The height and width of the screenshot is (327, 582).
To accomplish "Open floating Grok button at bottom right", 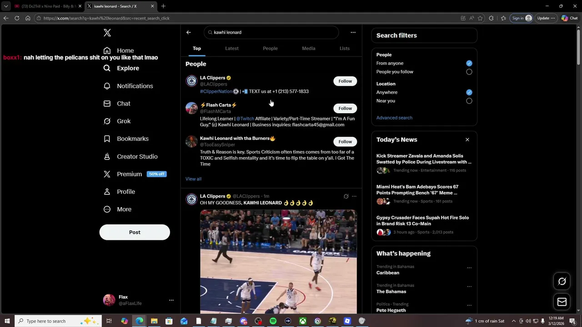I will (x=562, y=281).
